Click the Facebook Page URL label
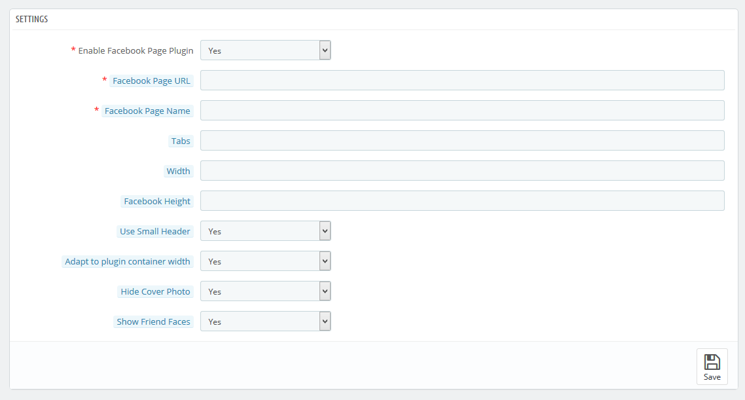The image size is (745, 400). tap(151, 81)
